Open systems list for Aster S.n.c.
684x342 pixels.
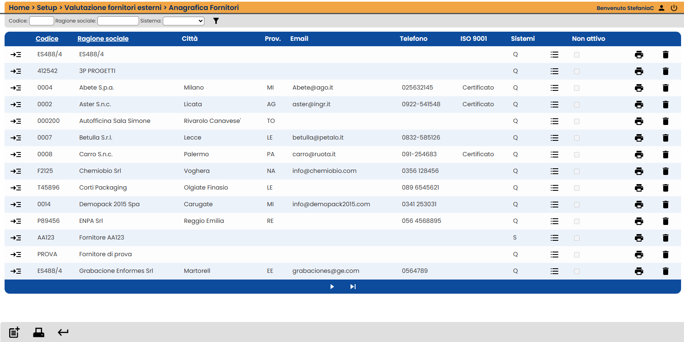click(555, 105)
